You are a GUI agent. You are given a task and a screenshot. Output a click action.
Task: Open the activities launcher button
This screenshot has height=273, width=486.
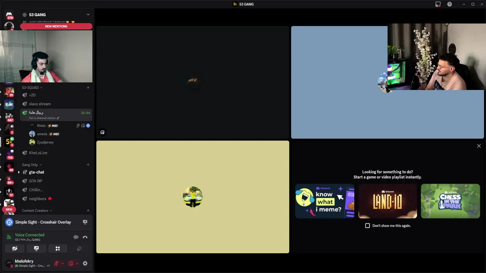pos(58,249)
